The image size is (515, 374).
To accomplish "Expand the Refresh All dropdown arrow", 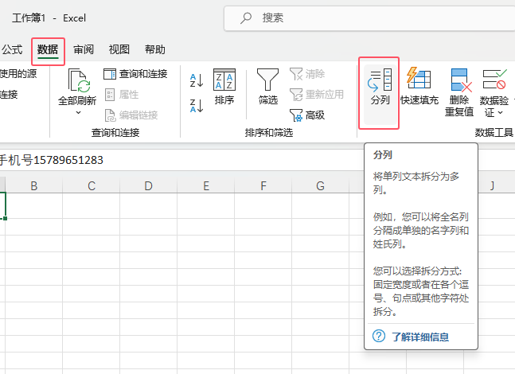I will click(78, 113).
